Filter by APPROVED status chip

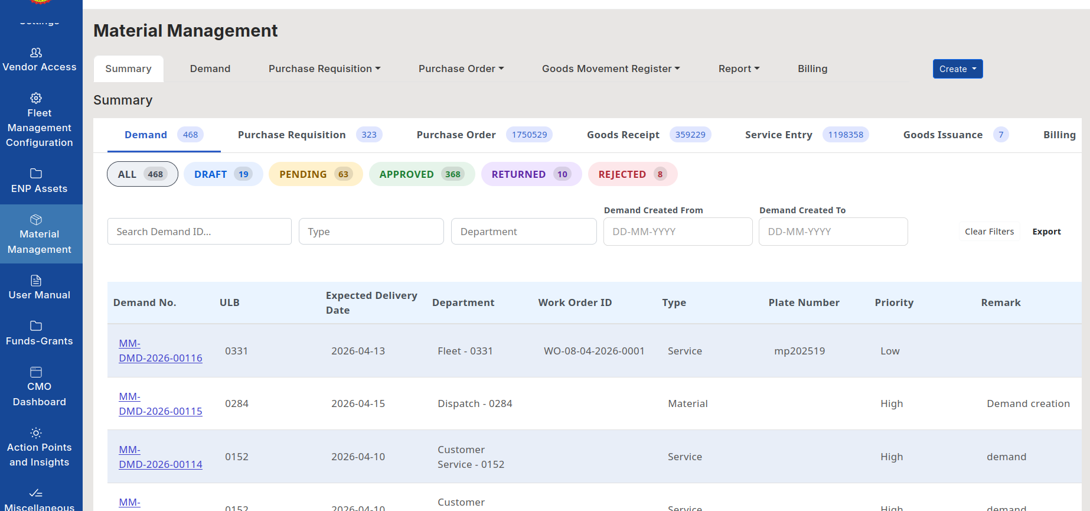pyautogui.click(x=422, y=174)
